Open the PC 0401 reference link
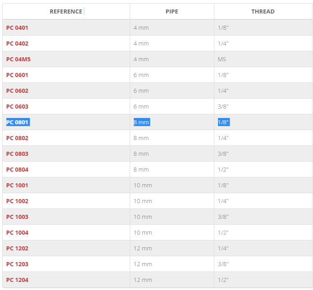This screenshot has width=313, height=290. 17,28
